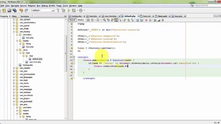
Task: Minimize the Projects panel window group
Action: coord(65,16)
